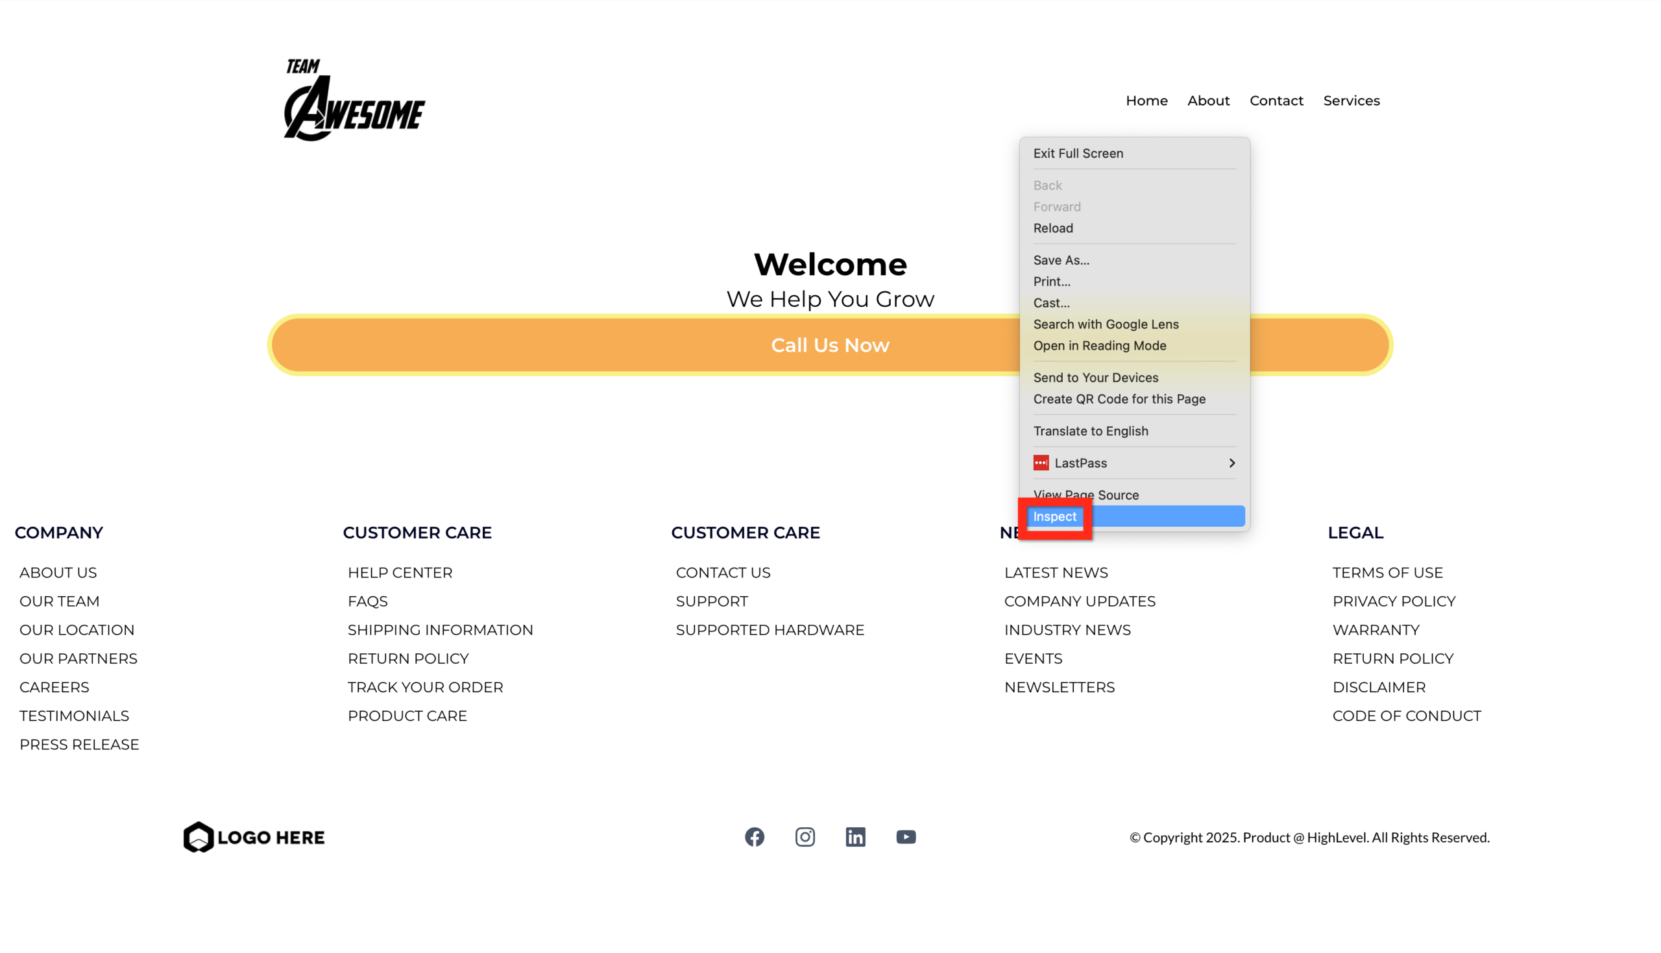Choose View Page Source
The image size is (1661, 953).
click(x=1085, y=495)
